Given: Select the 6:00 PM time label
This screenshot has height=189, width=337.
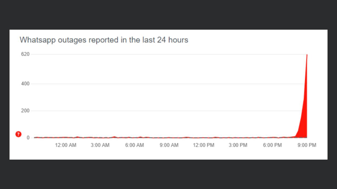Looking at the screenshot, I should 272,145.
